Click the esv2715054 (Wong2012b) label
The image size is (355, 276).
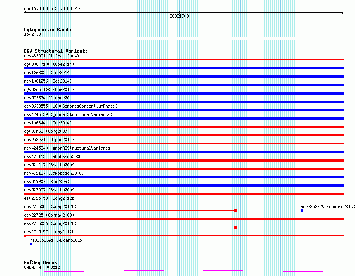point(50,207)
